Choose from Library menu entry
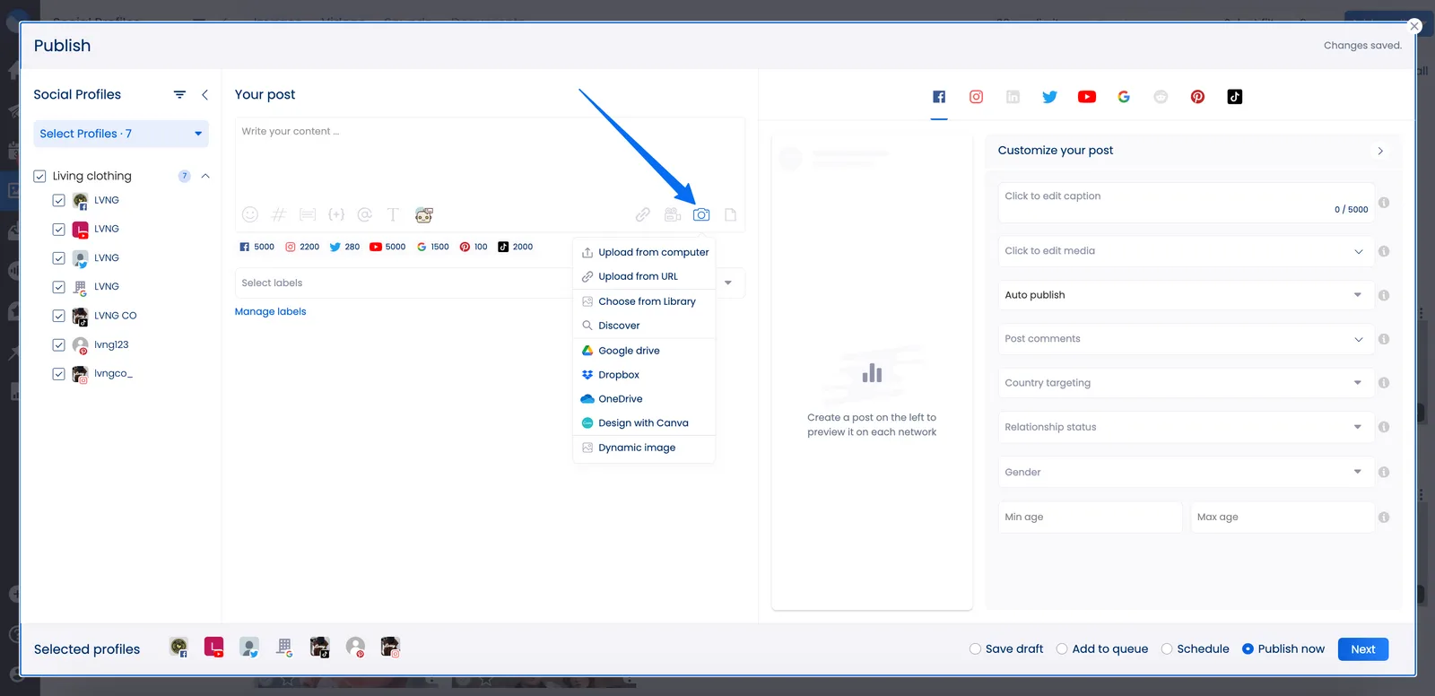1435x696 pixels. pyautogui.click(x=644, y=301)
